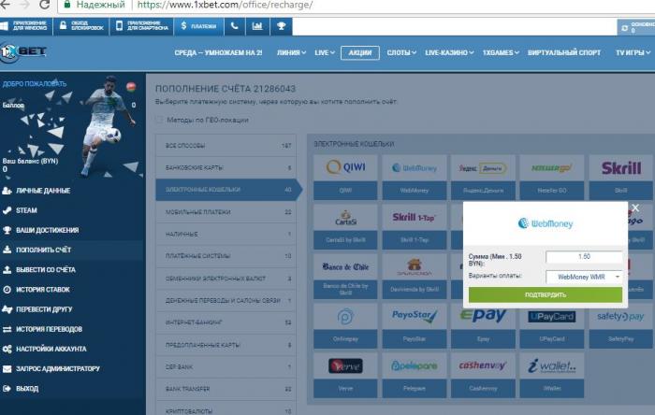
Task: Open the dollar-sign Платежи toolbar item
Action: click(x=198, y=26)
